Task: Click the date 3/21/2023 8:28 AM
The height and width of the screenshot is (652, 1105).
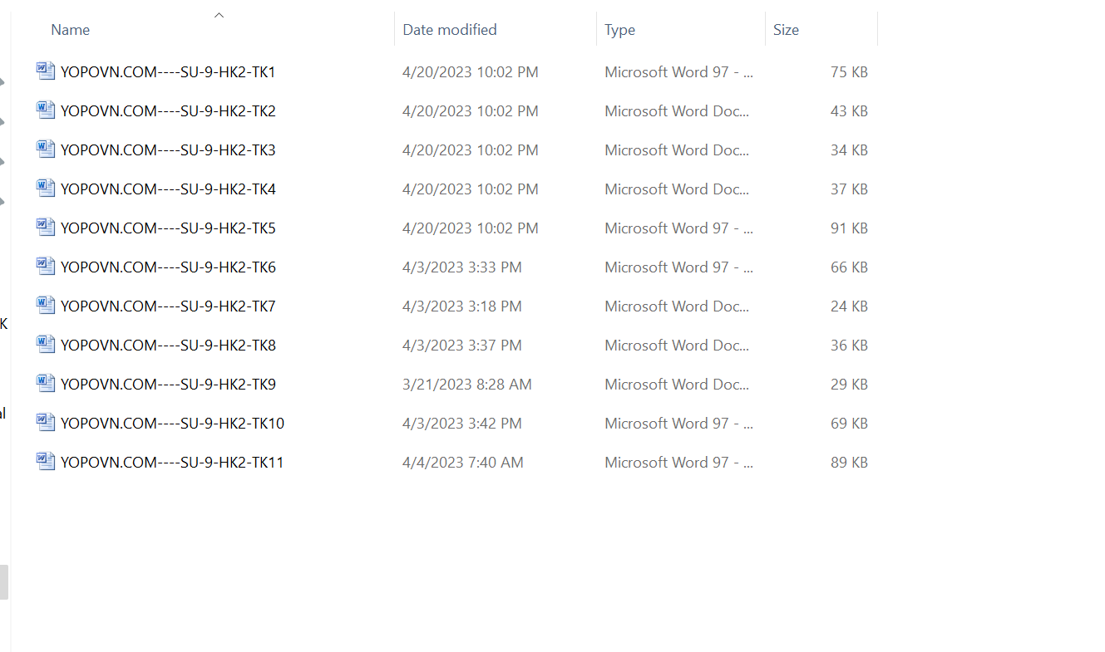Action: (467, 385)
